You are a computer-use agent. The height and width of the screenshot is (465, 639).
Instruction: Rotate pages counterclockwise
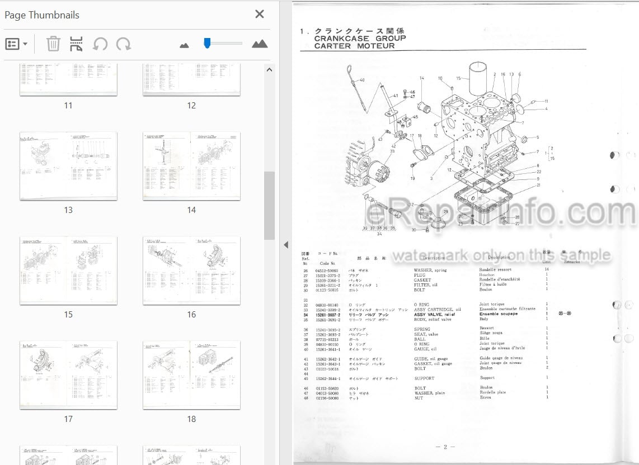point(100,44)
